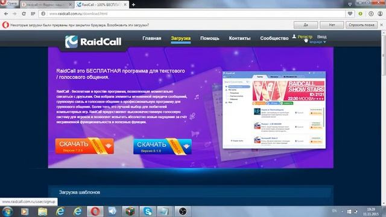
Task: Click the Регистр signup link
Action: pyautogui.click(x=305, y=37)
